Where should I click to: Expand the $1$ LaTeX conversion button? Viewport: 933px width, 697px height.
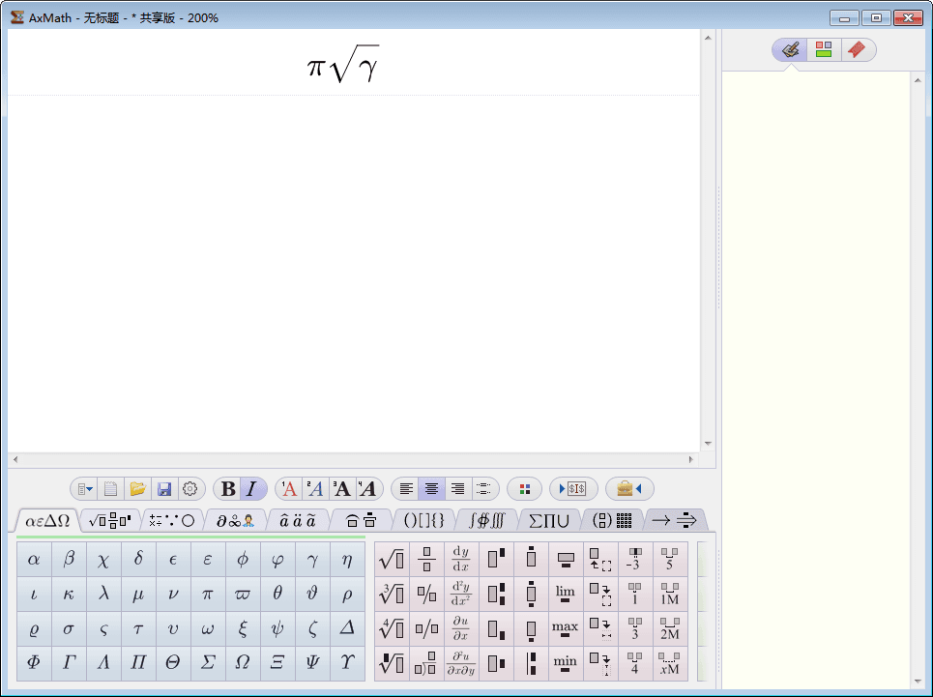pos(573,489)
